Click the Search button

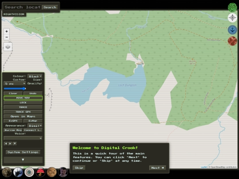pos(50,7)
